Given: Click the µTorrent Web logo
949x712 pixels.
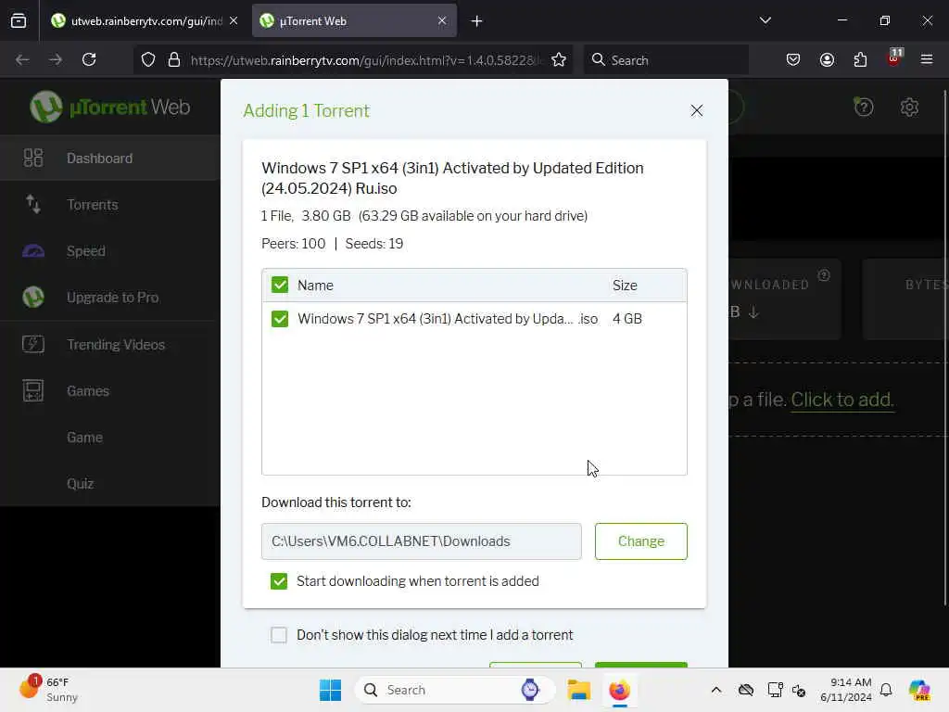Looking at the screenshot, I should pyautogui.click(x=110, y=108).
